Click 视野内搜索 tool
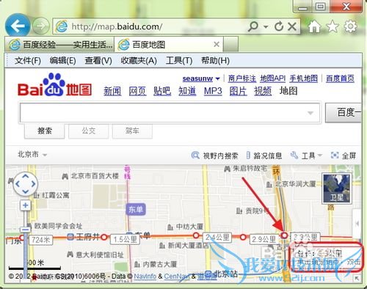Image resolution: width=367 pixels, height=289 pixels. (x=214, y=156)
